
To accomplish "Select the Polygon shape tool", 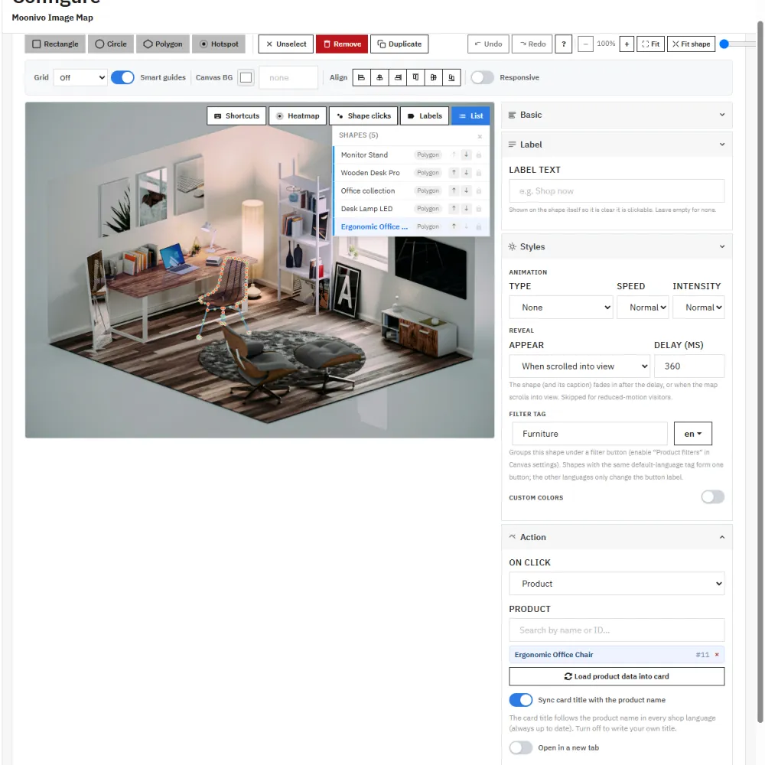I will 163,44.
